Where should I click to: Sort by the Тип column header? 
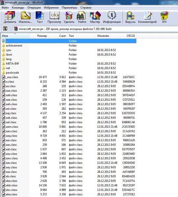coord(82,36)
